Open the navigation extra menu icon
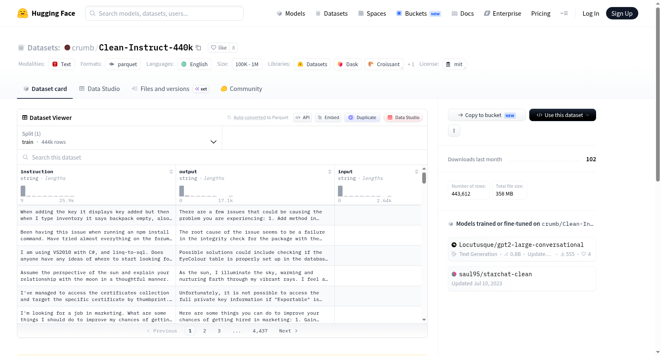 click(564, 13)
